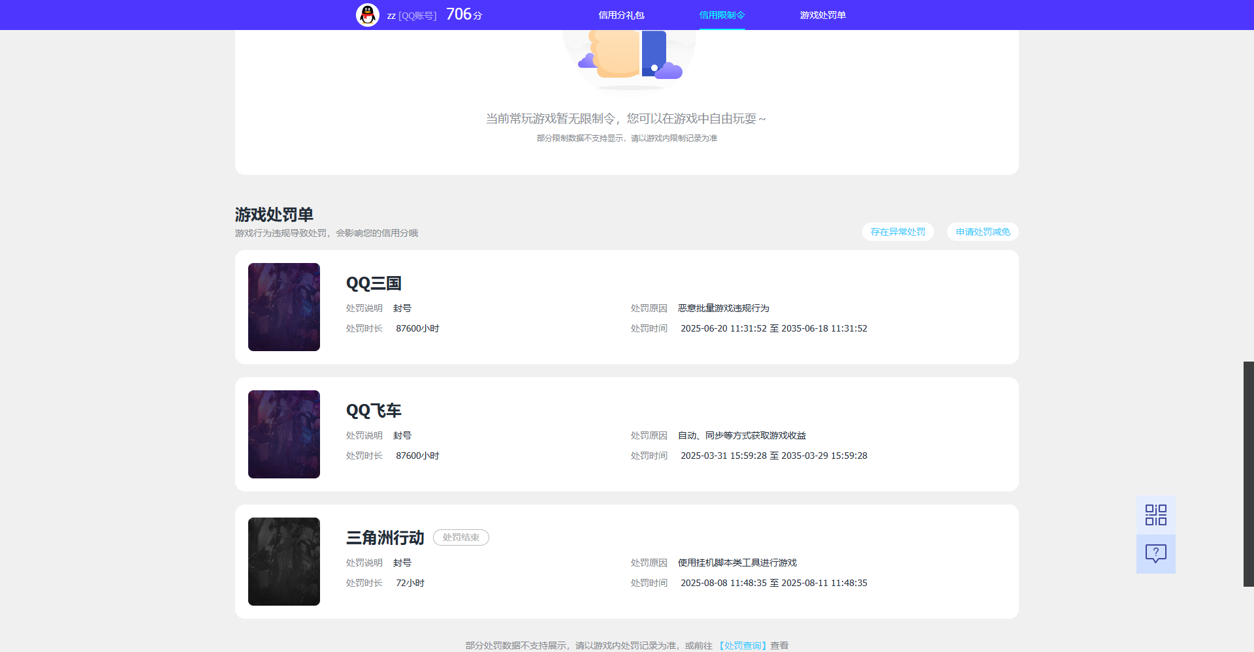1254x652 pixels.
Task: Click the 三角洲行动 game title
Action: tap(385, 538)
